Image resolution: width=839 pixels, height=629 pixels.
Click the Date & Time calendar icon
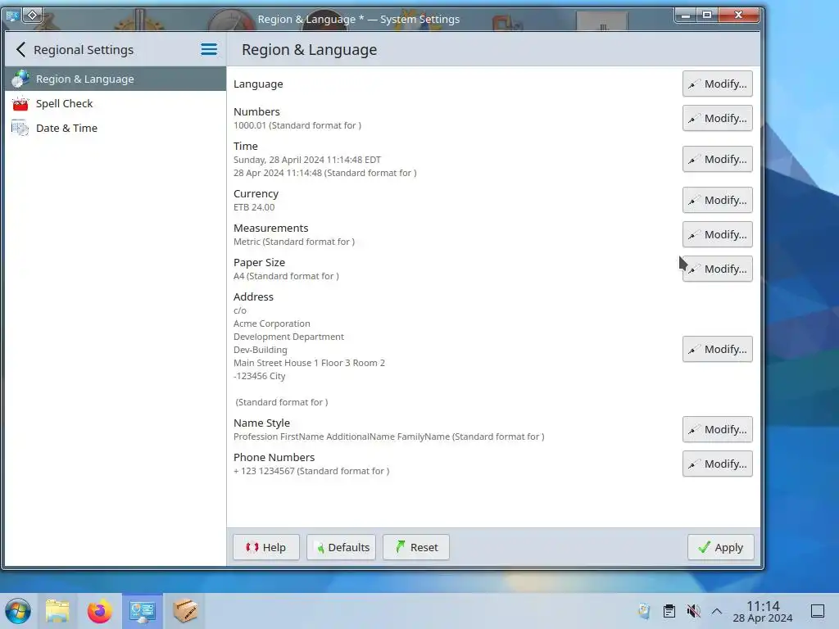pyautogui.click(x=20, y=128)
